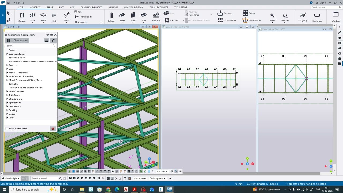Open the CONCRETE ribbon tab
Image resolution: width=343 pixels, height=193 pixels.
tap(35, 8)
